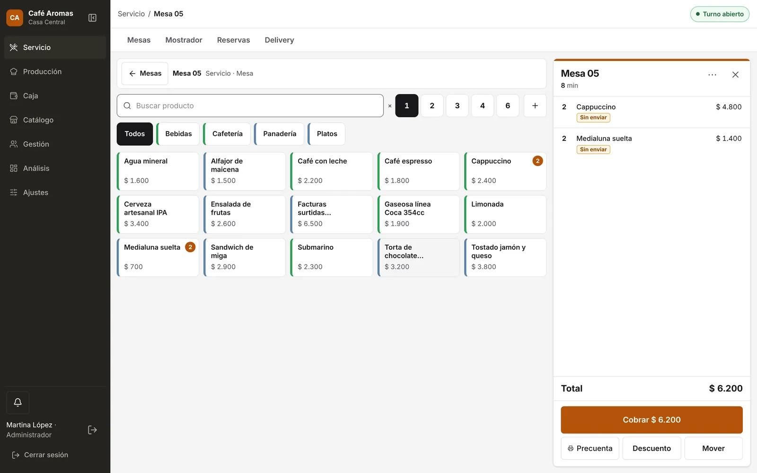Click the Precuenta button

click(590, 448)
